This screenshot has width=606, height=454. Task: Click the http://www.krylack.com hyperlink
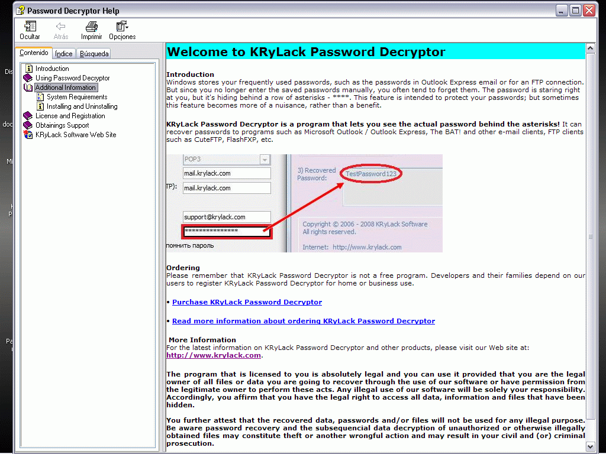(x=213, y=355)
